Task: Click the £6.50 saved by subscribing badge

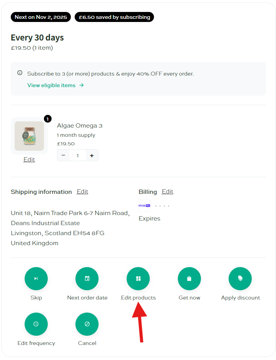Action: [114, 17]
